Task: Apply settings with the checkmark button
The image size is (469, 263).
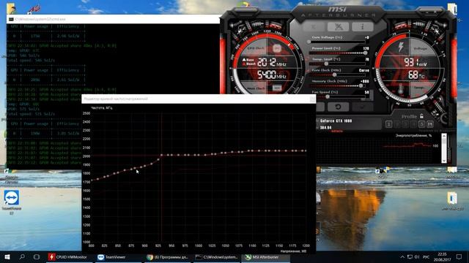Action: pyautogui.click(x=363, y=107)
